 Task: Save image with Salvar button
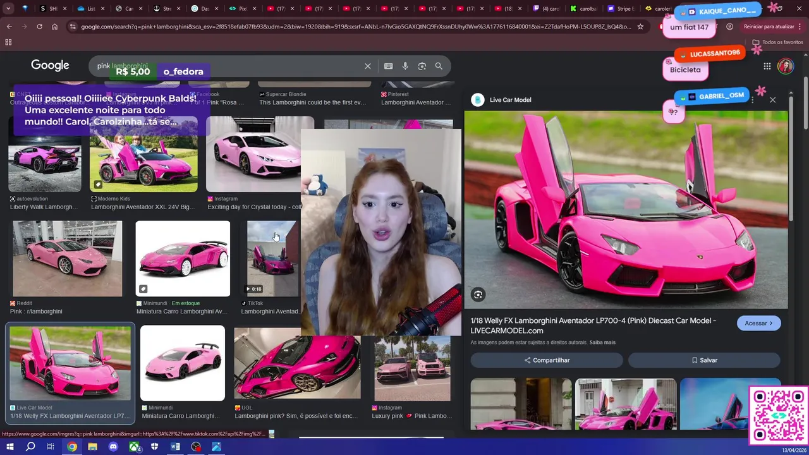[704, 360]
